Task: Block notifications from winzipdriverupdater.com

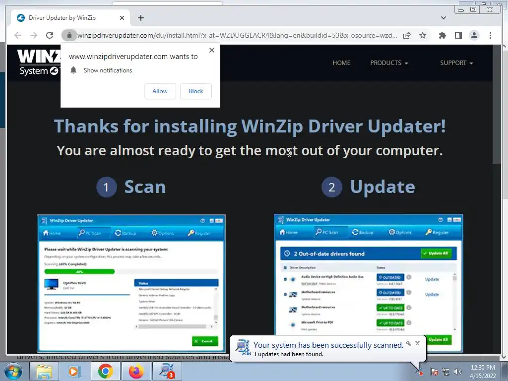Action: (195, 91)
